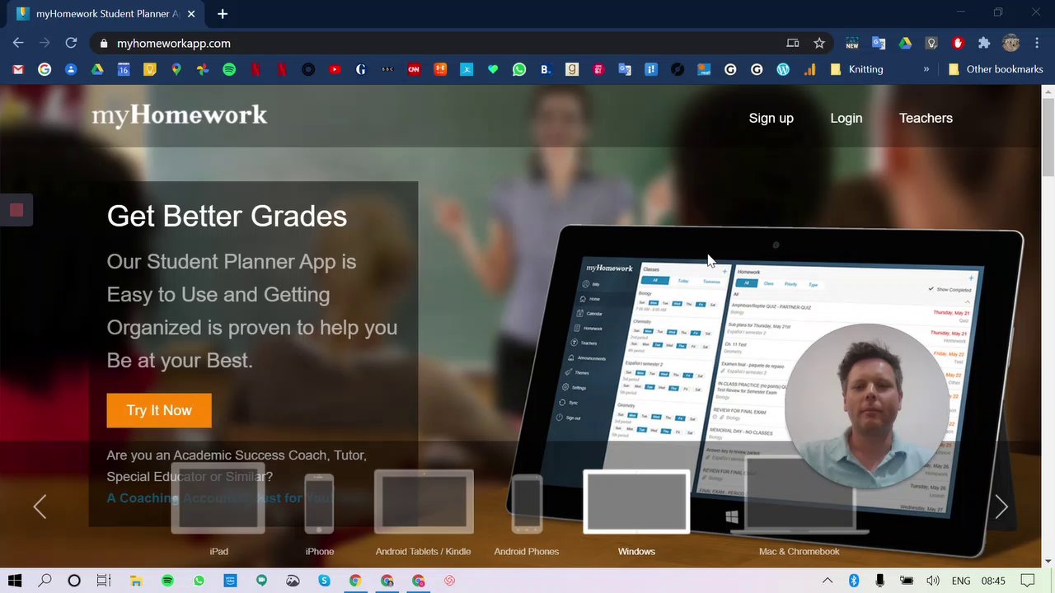Open the Knitting bookmarks folder
Screen dimensions: 1055x593
coord(856,69)
